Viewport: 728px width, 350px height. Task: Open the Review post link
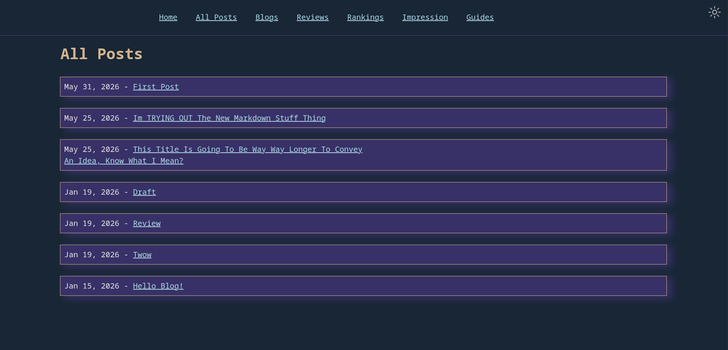pyautogui.click(x=147, y=223)
